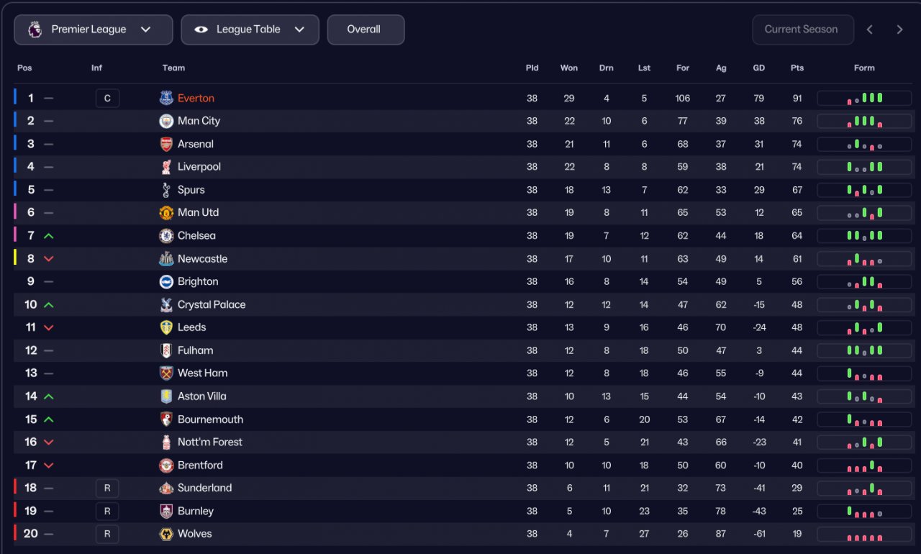The image size is (921, 554).
Task: Click the Brighton club badge
Action: tap(166, 282)
